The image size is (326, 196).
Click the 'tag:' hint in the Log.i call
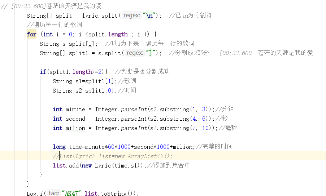(54, 193)
